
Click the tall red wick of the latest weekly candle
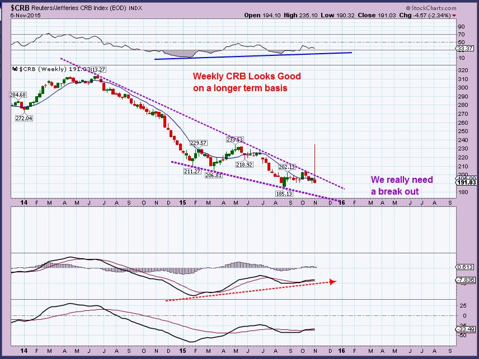[x=315, y=162]
